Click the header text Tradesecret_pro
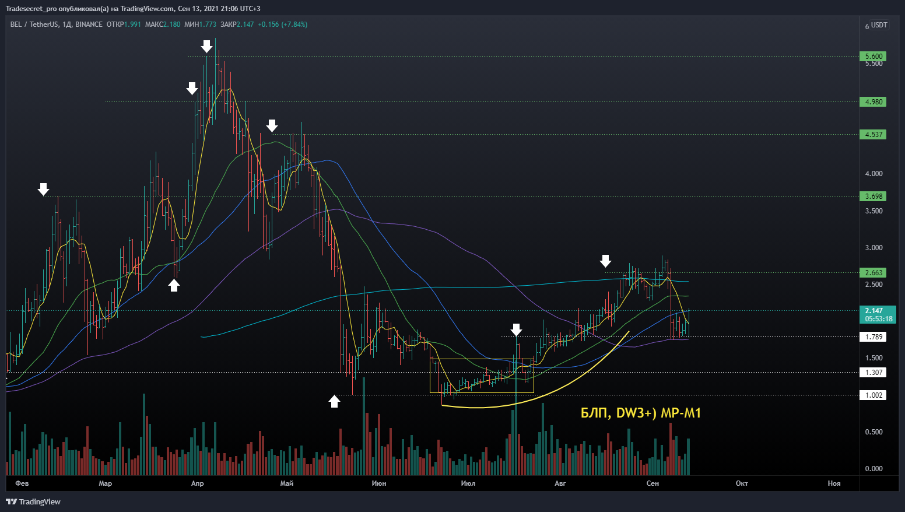The height and width of the screenshot is (512, 905). click(31, 9)
